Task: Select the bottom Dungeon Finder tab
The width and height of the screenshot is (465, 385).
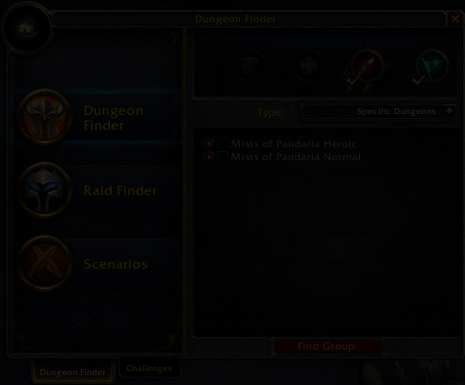Action: pos(73,372)
